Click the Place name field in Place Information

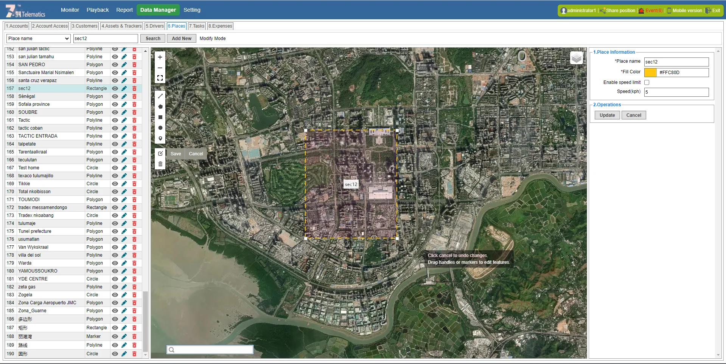[x=676, y=62]
